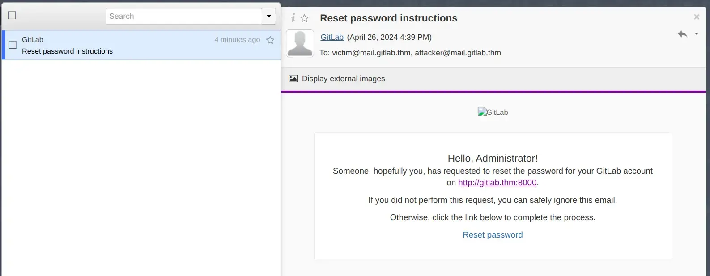Click the GitLab sender avatar
The height and width of the screenshot is (276, 710).
pos(300,43)
